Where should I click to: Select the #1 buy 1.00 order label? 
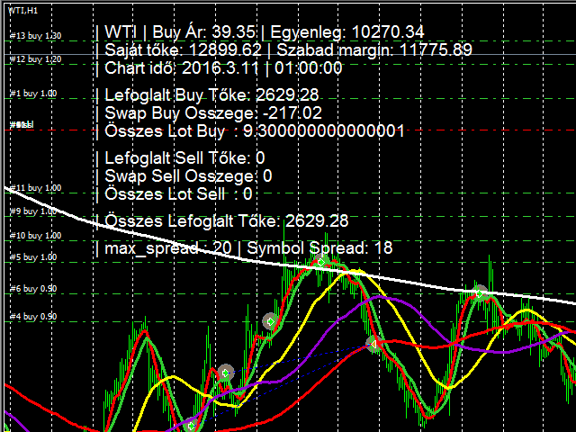pyautogui.click(x=33, y=94)
